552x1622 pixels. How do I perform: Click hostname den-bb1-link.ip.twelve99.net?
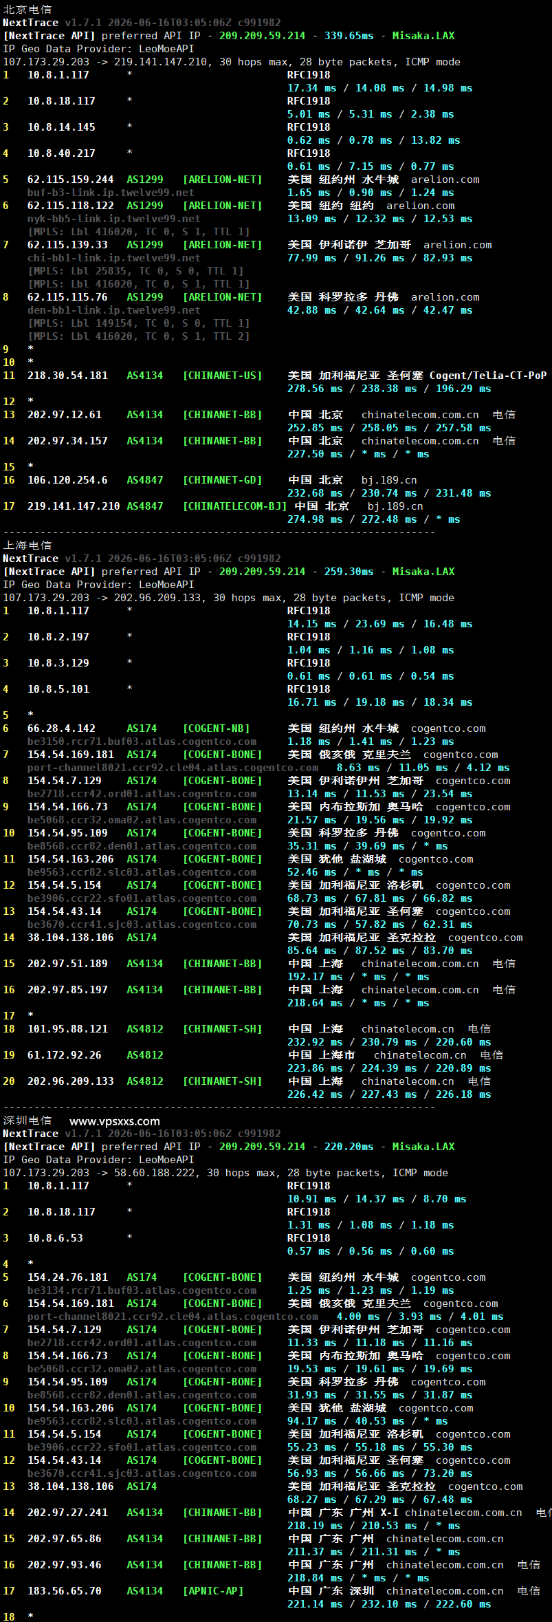click(114, 310)
